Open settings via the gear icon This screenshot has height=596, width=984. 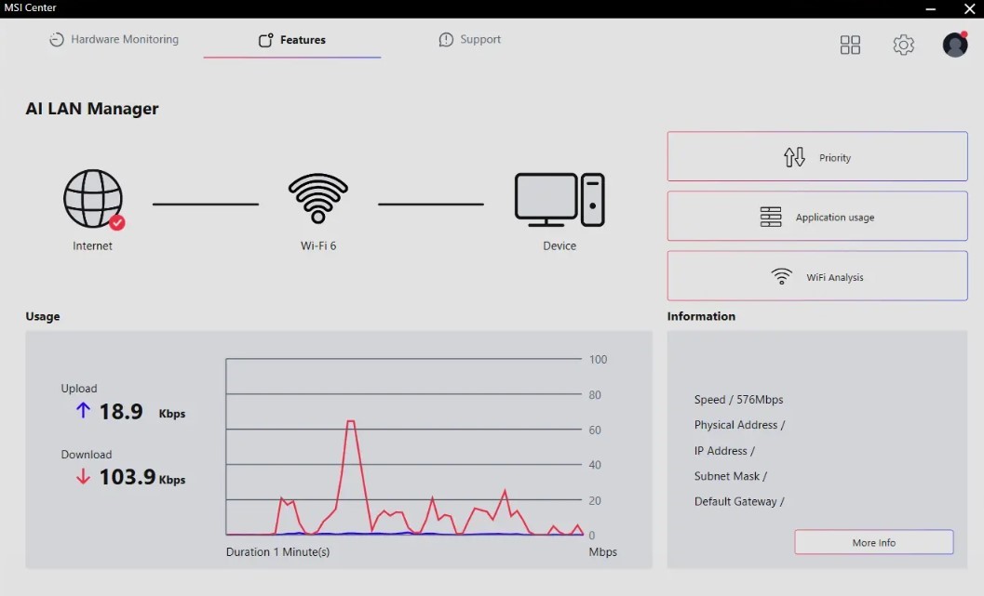904,45
